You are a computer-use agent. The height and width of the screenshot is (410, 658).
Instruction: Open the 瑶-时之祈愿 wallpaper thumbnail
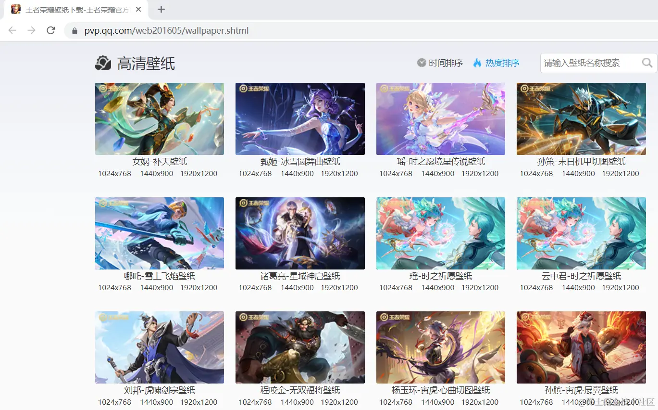(x=441, y=233)
